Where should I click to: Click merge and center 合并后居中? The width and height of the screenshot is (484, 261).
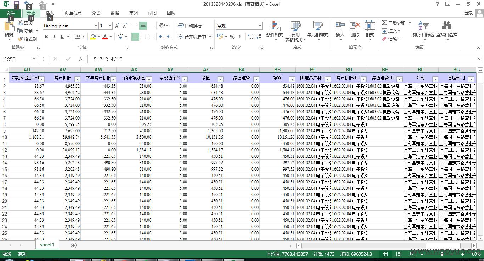(x=192, y=37)
